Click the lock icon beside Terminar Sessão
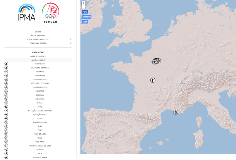 pos(70,43)
